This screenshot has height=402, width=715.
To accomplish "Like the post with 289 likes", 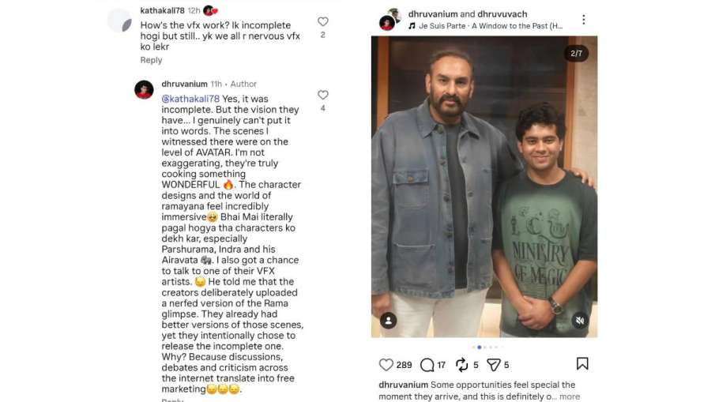I will click(x=386, y=365).
